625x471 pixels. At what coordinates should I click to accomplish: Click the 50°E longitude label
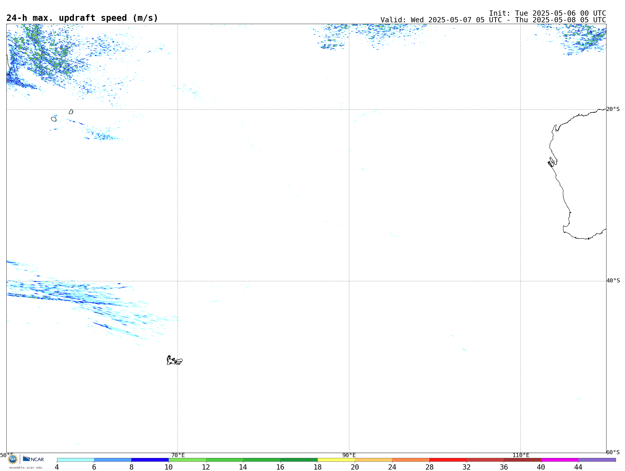tap(7, 455)
